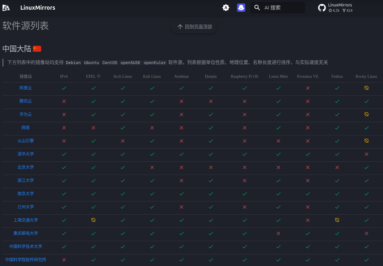Click EPEL cross icon for 网易

(93, 128)
